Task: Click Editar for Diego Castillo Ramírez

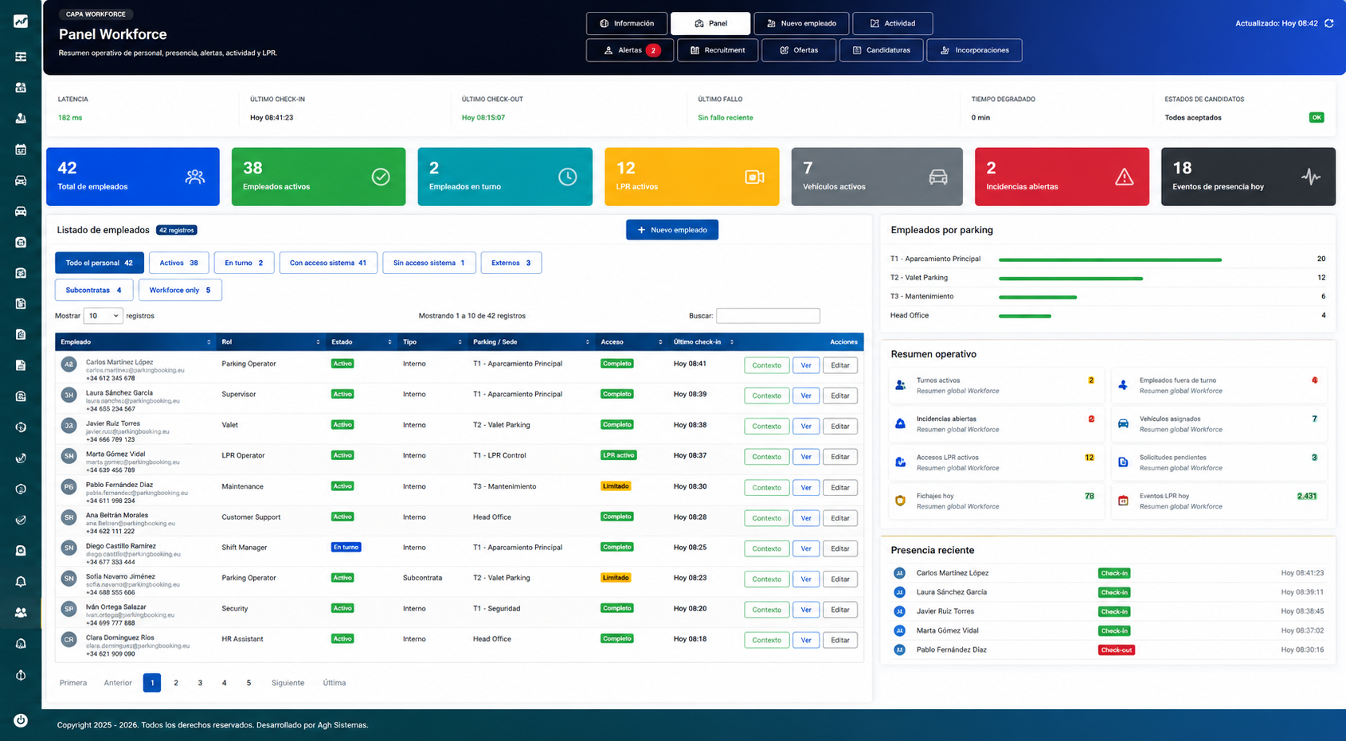Action: point(840,548)
